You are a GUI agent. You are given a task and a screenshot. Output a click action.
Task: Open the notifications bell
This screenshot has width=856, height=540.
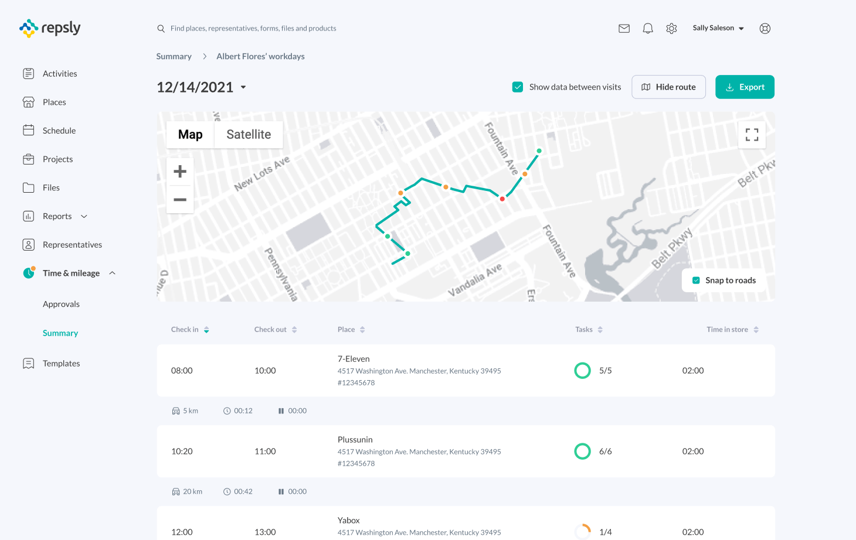coord(648,28)
